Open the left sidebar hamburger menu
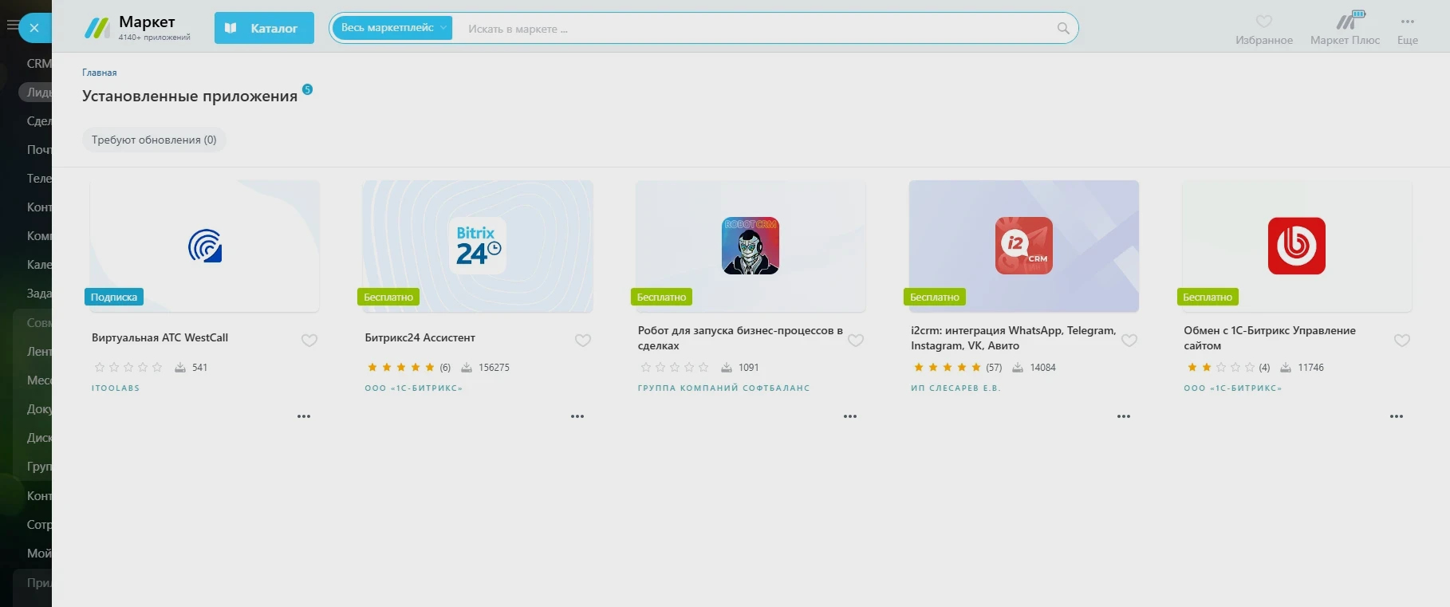This screenshot has height=607, width=1450. [x=12, y=26]
